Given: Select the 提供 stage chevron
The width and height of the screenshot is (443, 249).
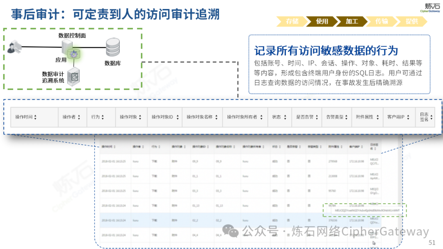Looking at the screenshot, I should click(x=411, y=21).
